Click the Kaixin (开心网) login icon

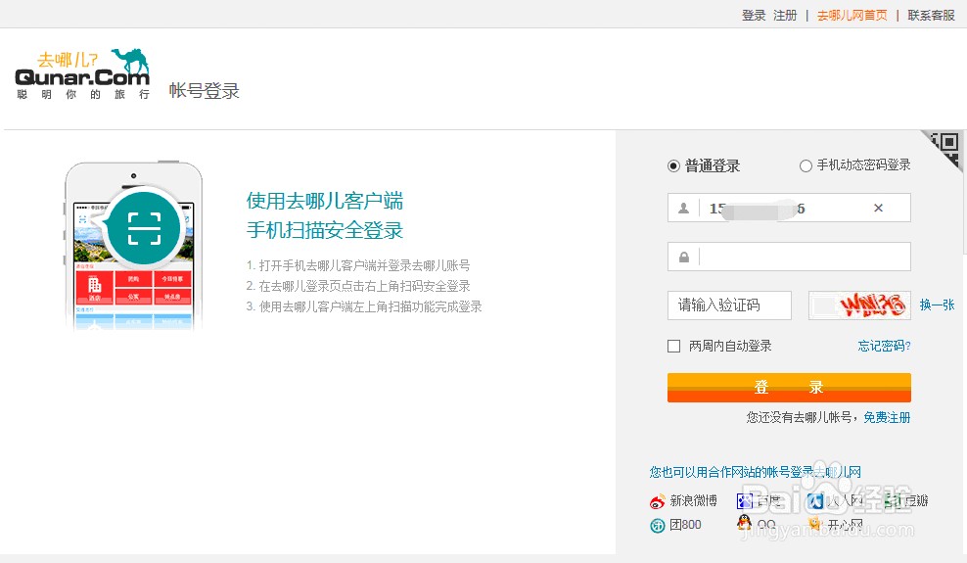click(x=815, y=524)
